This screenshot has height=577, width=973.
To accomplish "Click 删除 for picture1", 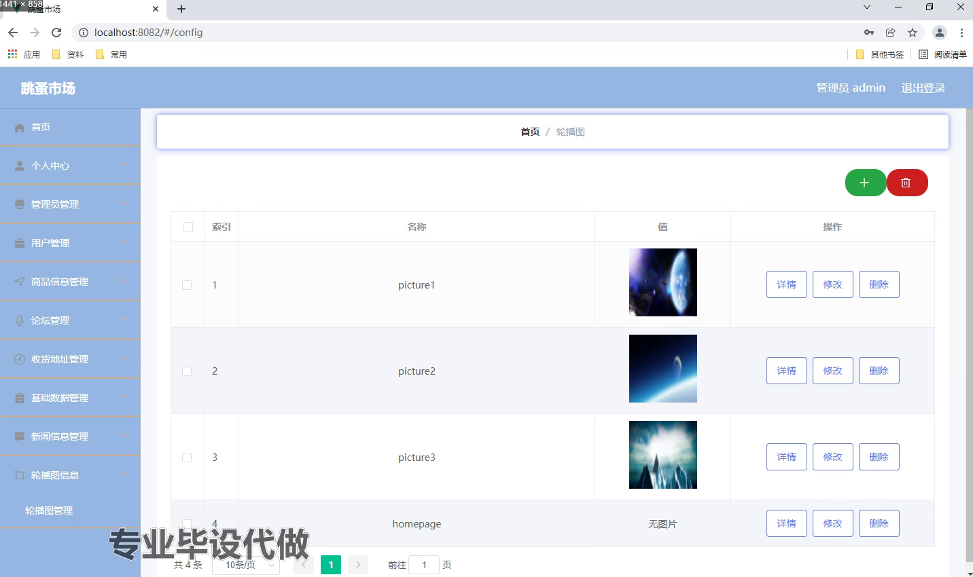I will click(x=879, y=284).
